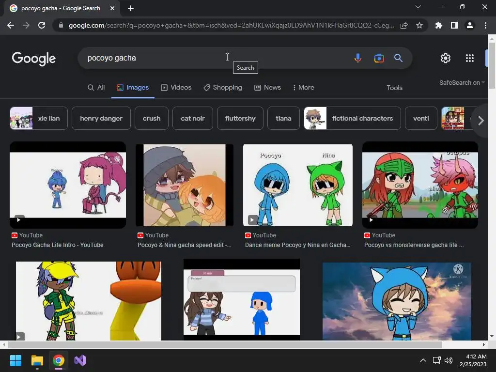The image size is (496, 372).
Task: Click the share page icon in address bar
Action: pos(404,25)
